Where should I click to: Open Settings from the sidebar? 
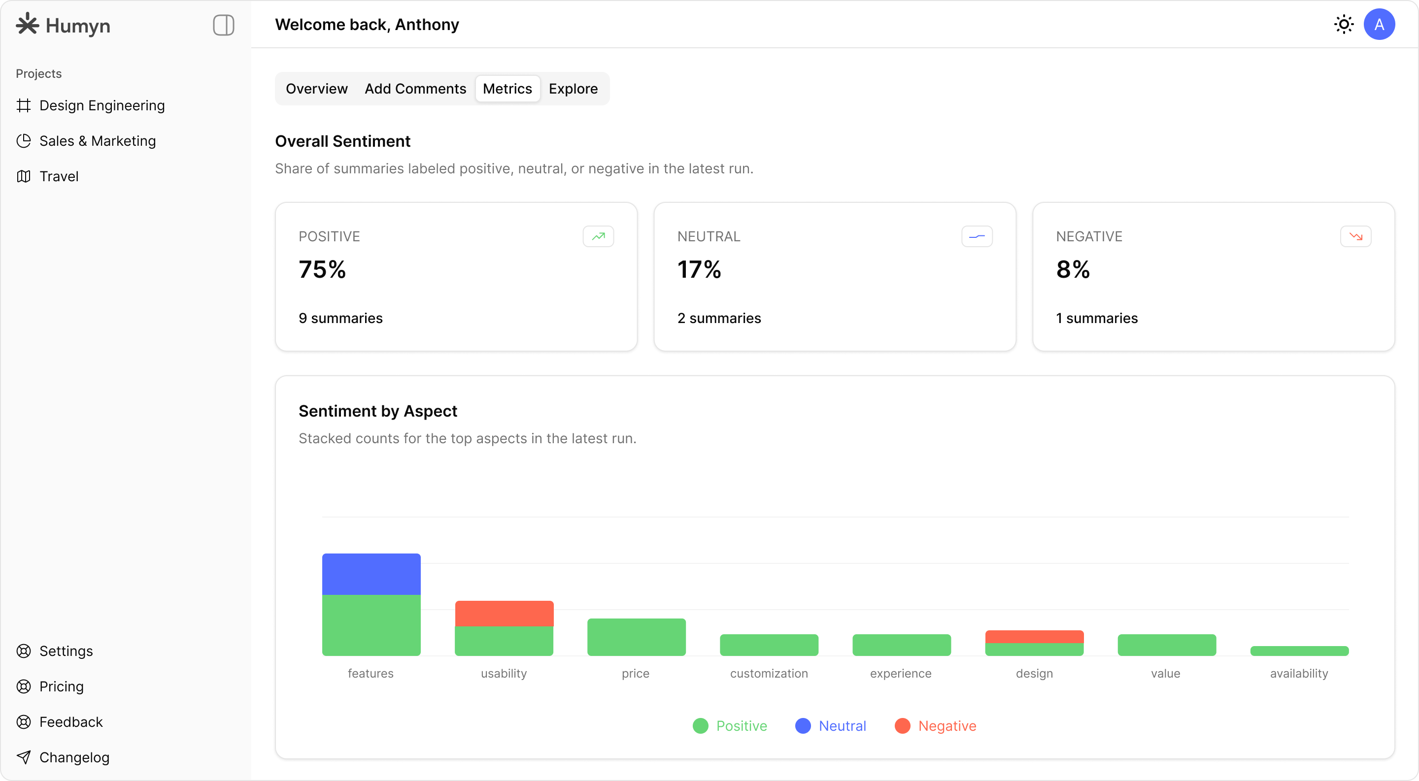(x=66, y=651)
